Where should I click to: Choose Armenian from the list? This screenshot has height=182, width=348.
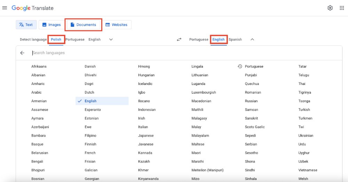pyautogui.click(x=39, y=101)
